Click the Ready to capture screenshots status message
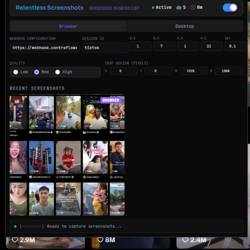This screenshot has width=250, height=250. click(x=84, y=226)
